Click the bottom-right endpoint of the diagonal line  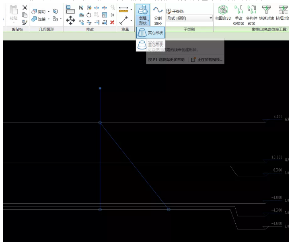[x=169, y=210]
